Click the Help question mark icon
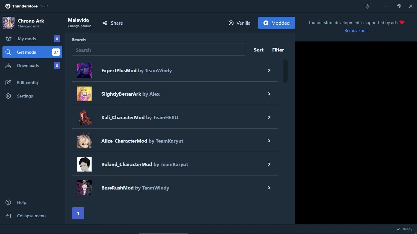Screen dimensions: 417x234 coord(9,202)
